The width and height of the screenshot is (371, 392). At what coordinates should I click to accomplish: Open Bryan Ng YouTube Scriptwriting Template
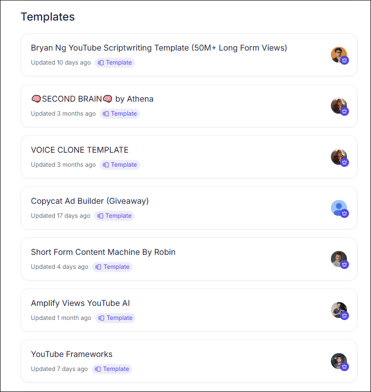(x=159, y=48)
